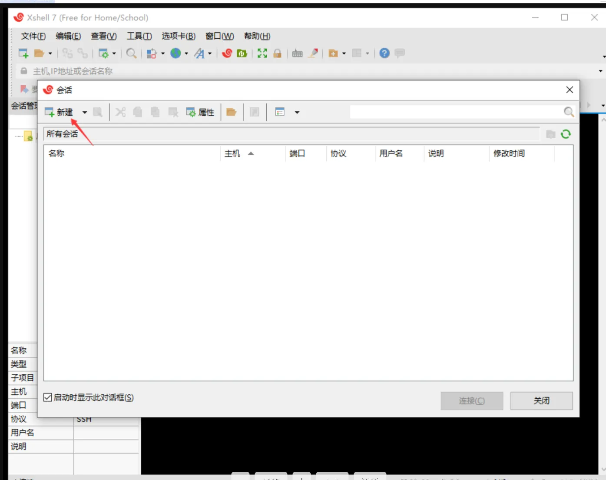The width and height of the screenshot is (606, 480).
Task: Click the open folder icon in main toolbar
Action: click(39, 53)
